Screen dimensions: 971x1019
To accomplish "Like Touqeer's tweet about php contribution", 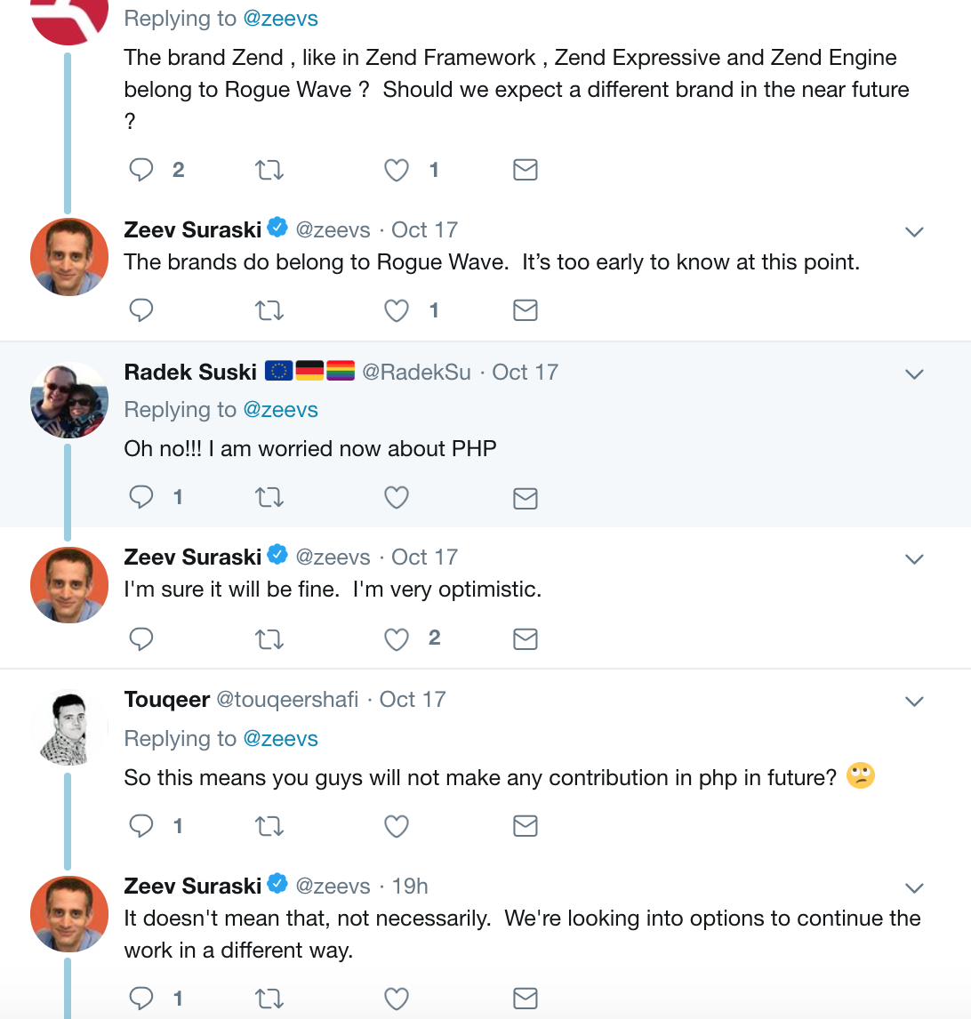I will (x=397, y=826).
